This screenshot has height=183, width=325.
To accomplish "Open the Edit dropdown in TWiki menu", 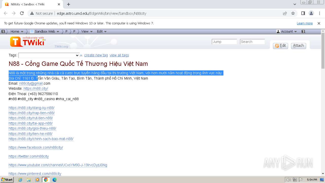I will [102, 32].
